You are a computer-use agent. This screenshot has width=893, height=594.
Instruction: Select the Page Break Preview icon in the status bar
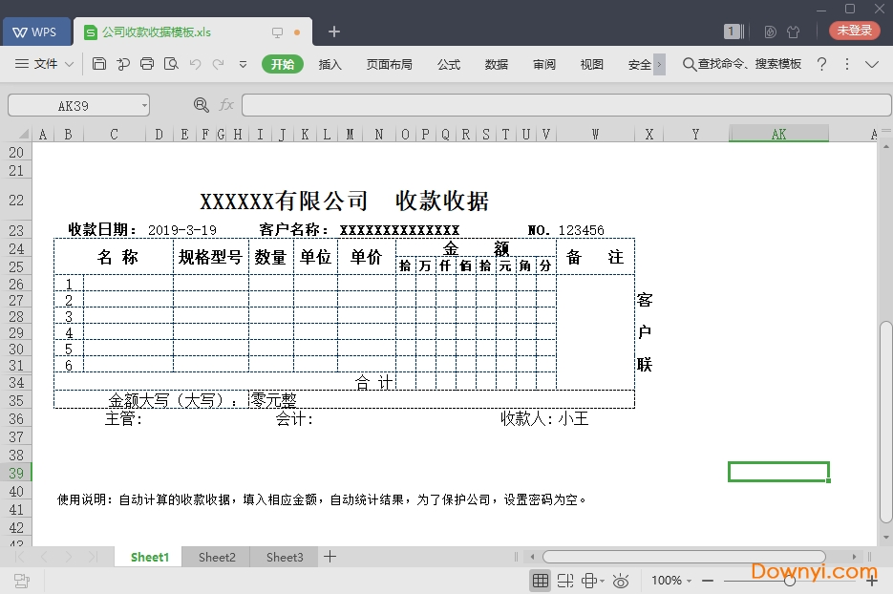coord(564,580)
